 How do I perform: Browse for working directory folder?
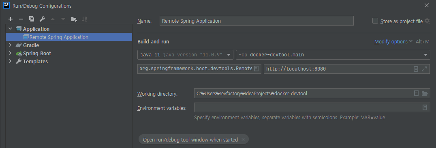coord(425,94)
